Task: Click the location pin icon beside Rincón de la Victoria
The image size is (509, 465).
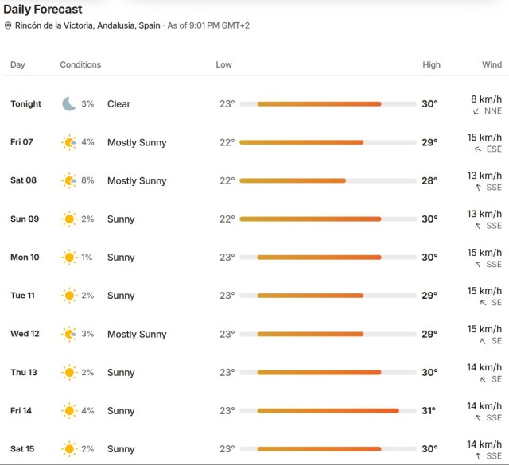Action: [8, 25]
